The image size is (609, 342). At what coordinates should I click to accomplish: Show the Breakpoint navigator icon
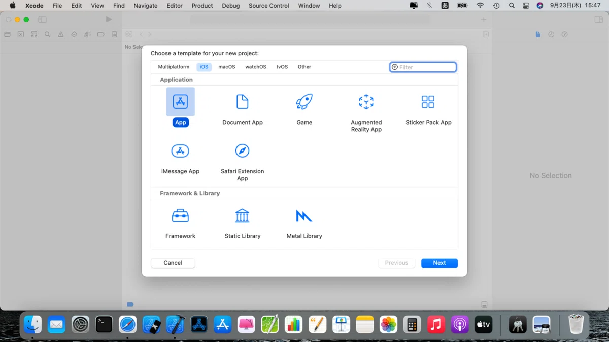click(x=101, y=34)
